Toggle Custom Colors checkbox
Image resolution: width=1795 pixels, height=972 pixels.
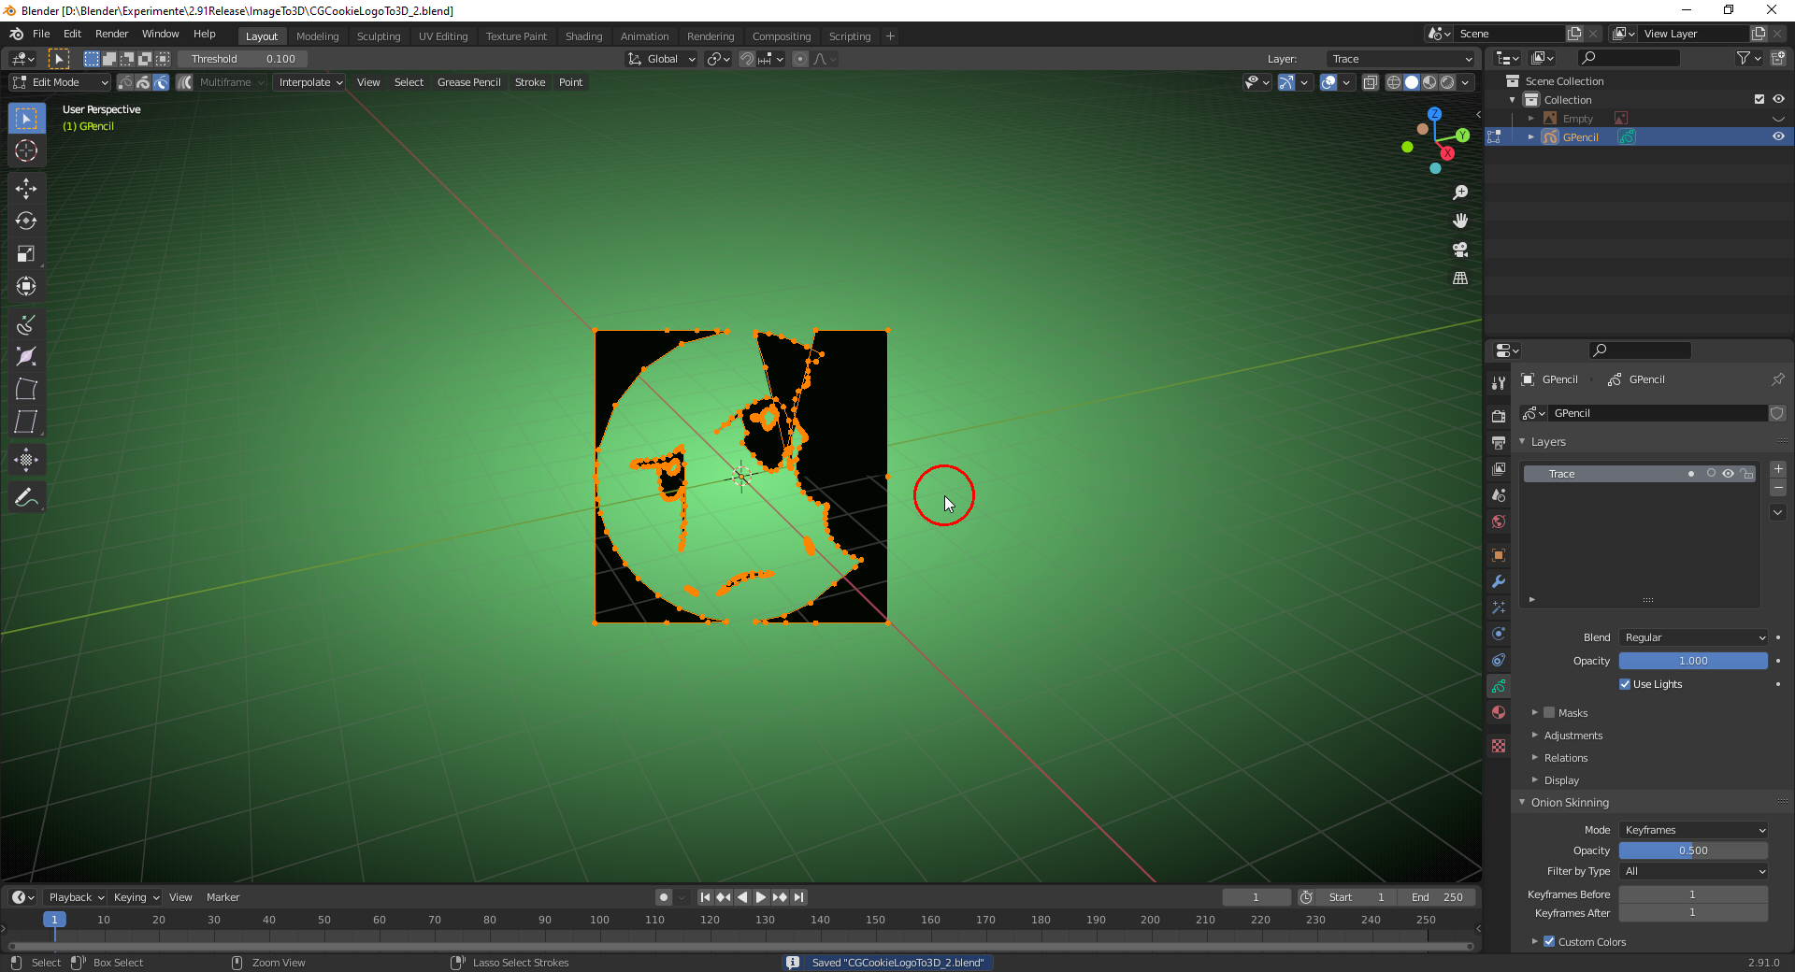[x=1549, y=941]
